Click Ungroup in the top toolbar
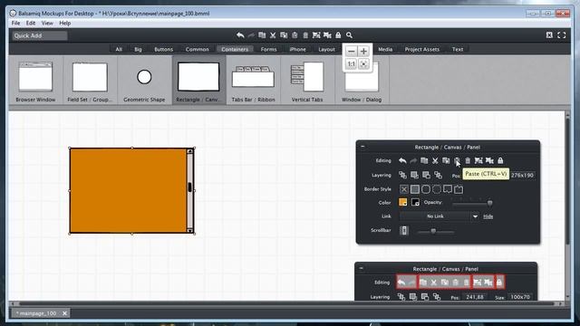Viewport: 580px width, 326px height. tap(327, 35)
